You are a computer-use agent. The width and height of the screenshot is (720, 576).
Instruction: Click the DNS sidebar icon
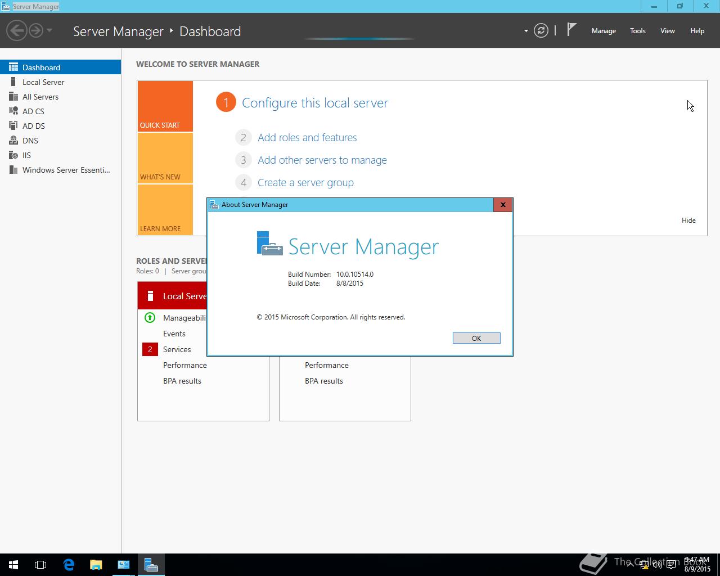point(13,140)
